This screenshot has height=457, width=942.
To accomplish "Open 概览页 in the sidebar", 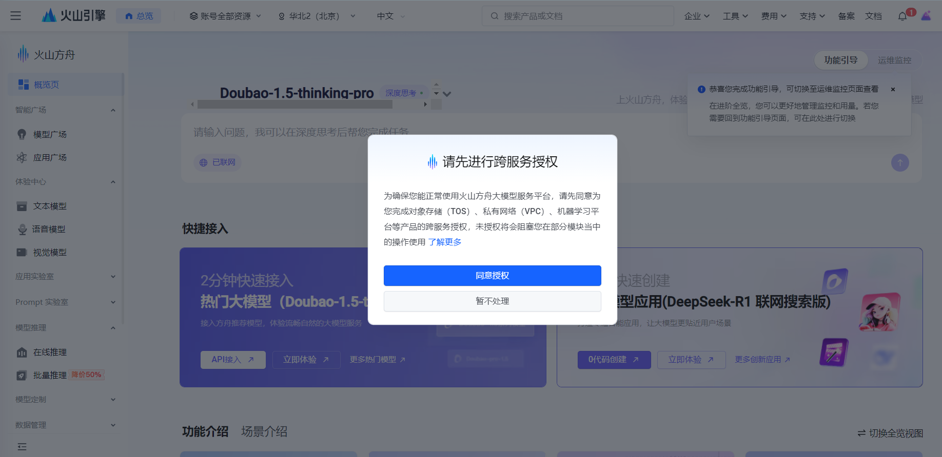I will (65, 85).
